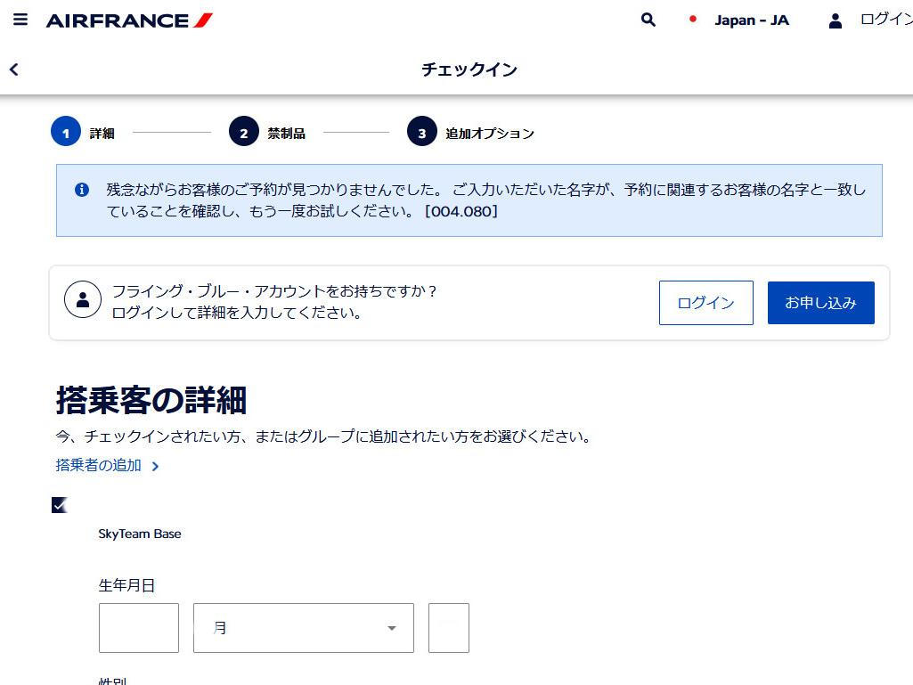Select step 3 追加オプション in progress bar
Viewport: 913px width, 685px height.
click(x=422, y=133)
